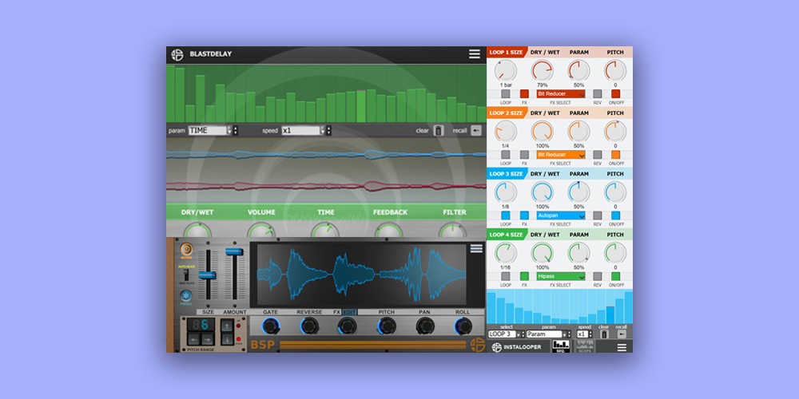799x399 pixels.
Task: Toggle Loop 1 FX button
Action: click(x=525, y=93)
